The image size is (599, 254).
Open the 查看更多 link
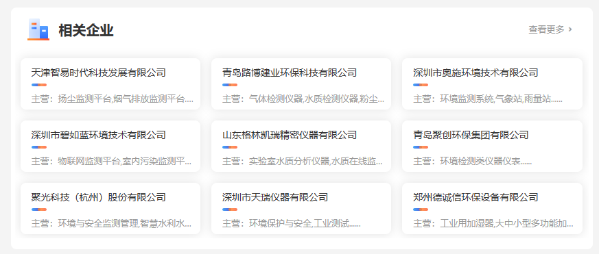(x=546, y=29)
